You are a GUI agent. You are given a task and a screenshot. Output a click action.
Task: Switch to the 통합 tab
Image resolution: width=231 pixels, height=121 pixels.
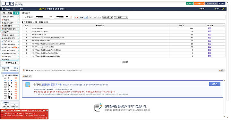[16, 13]
